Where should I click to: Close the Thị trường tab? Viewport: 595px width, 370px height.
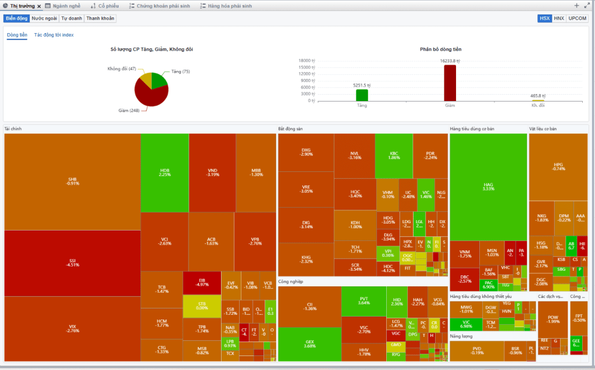(40, 6)
